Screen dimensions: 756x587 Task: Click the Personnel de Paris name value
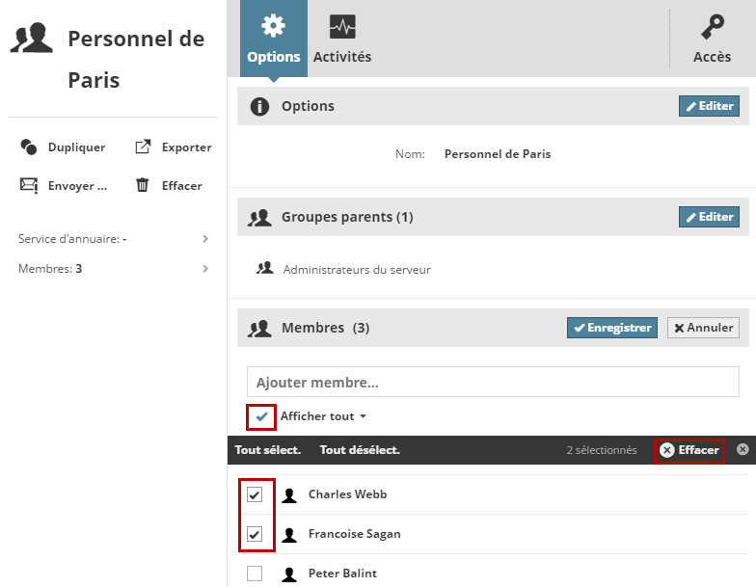(498, 154)
